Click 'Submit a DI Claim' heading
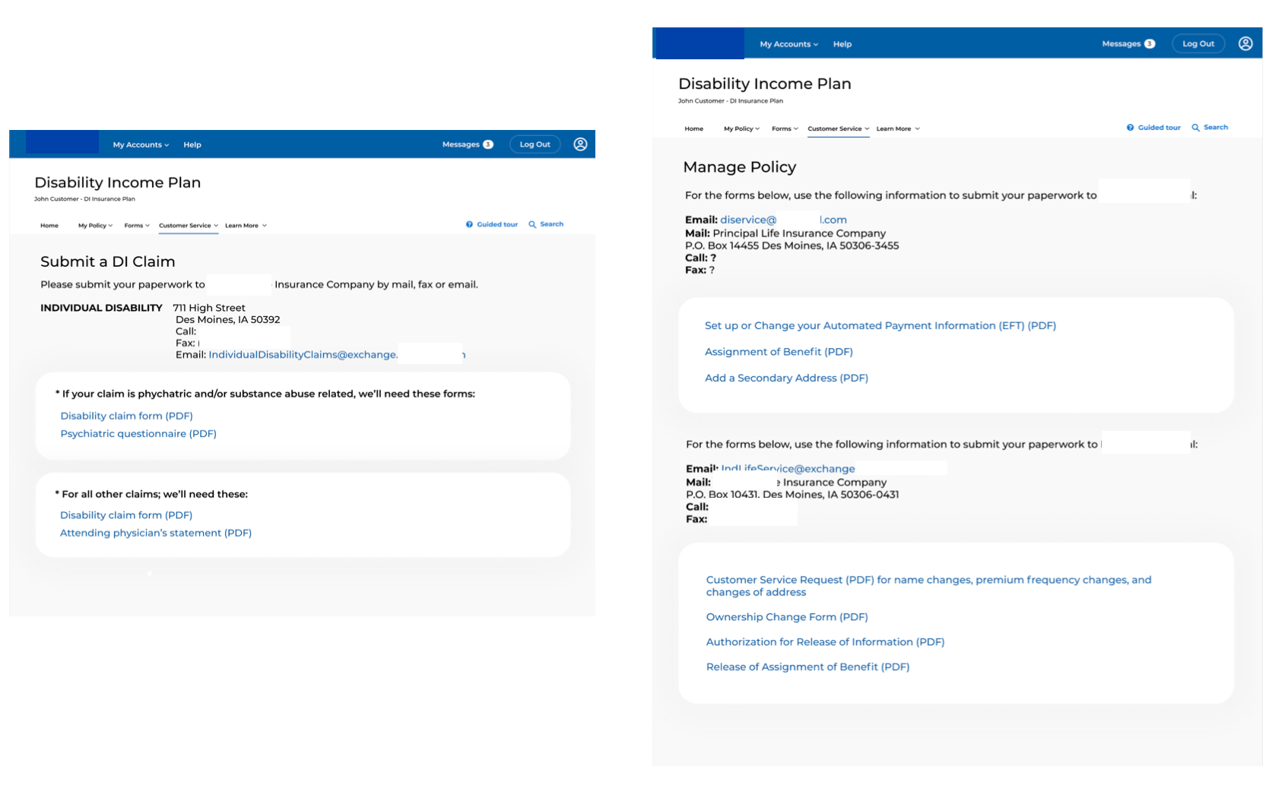 (x=108, y=261)
